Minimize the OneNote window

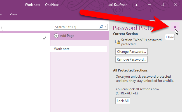point(150,4)
